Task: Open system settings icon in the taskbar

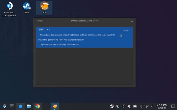Action: pyautogui.click(x=12, y=106)
